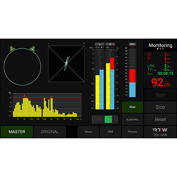177x177 pixels.
Task: Open the Monitoring page title
Action: tap(160, 45)
